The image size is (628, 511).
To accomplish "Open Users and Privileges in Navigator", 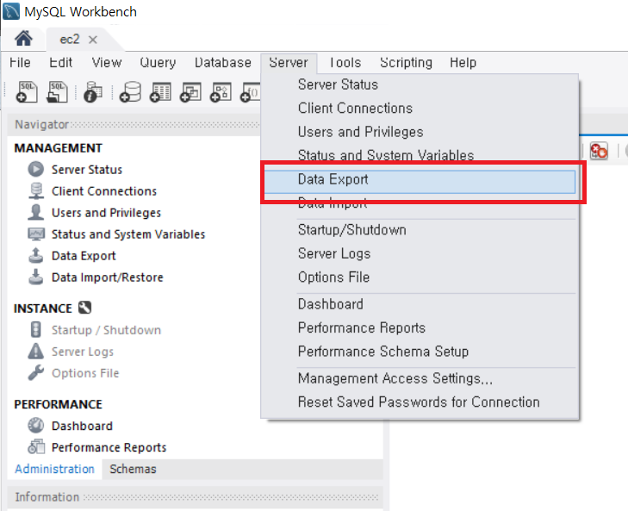I will point(106,213).
